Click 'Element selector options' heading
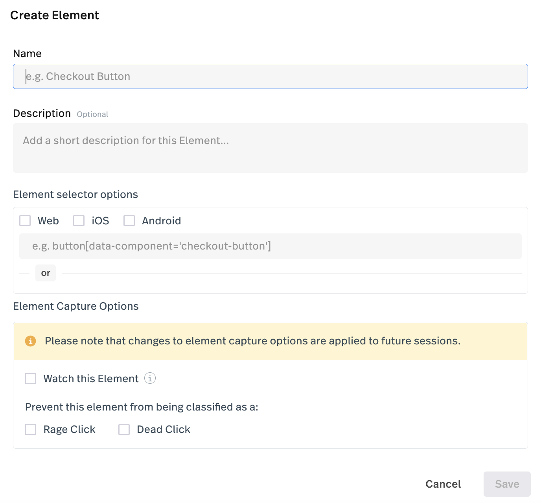Image resolution: width=541 pixels, height=503 pixels. (75, 194)
